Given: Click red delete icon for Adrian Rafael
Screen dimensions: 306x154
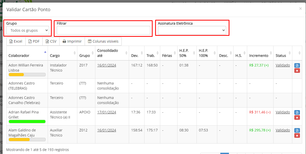Looking at the screenshot, I should [x=297, y=117].
